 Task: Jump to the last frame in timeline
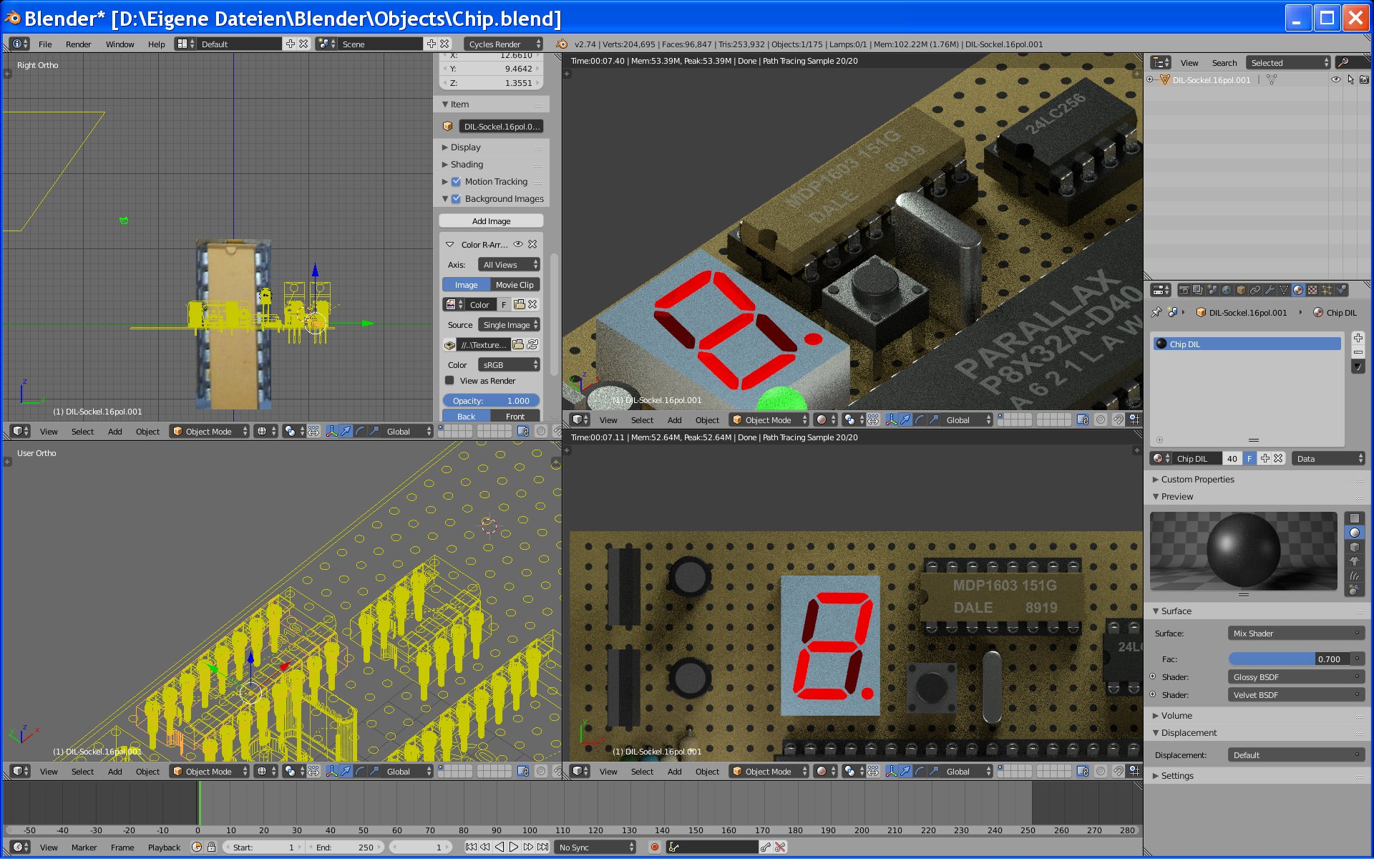coord(543,847)
